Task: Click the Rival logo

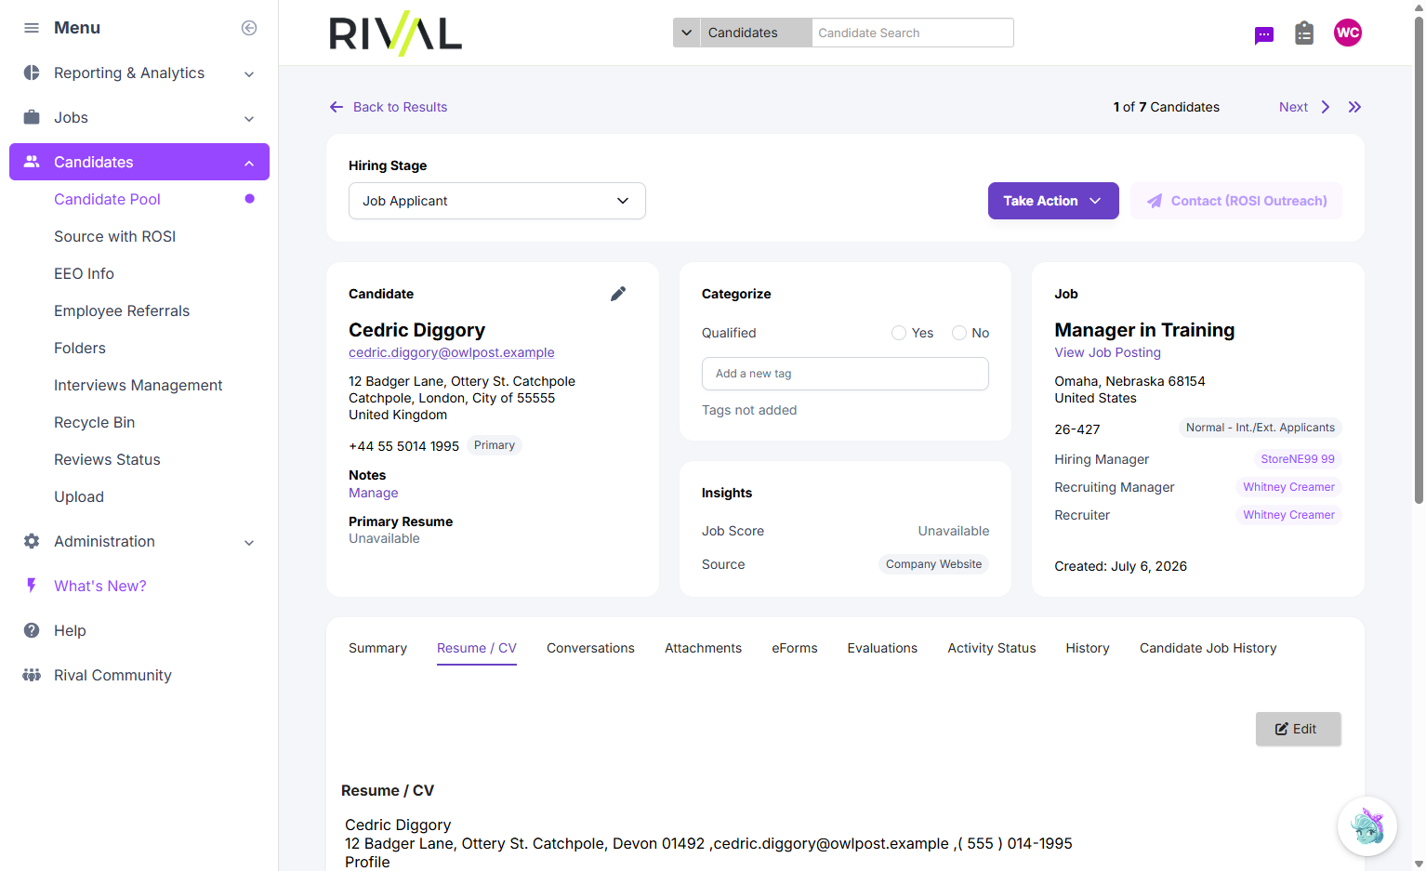Action: pyautogui.click(x=395, y=33)
